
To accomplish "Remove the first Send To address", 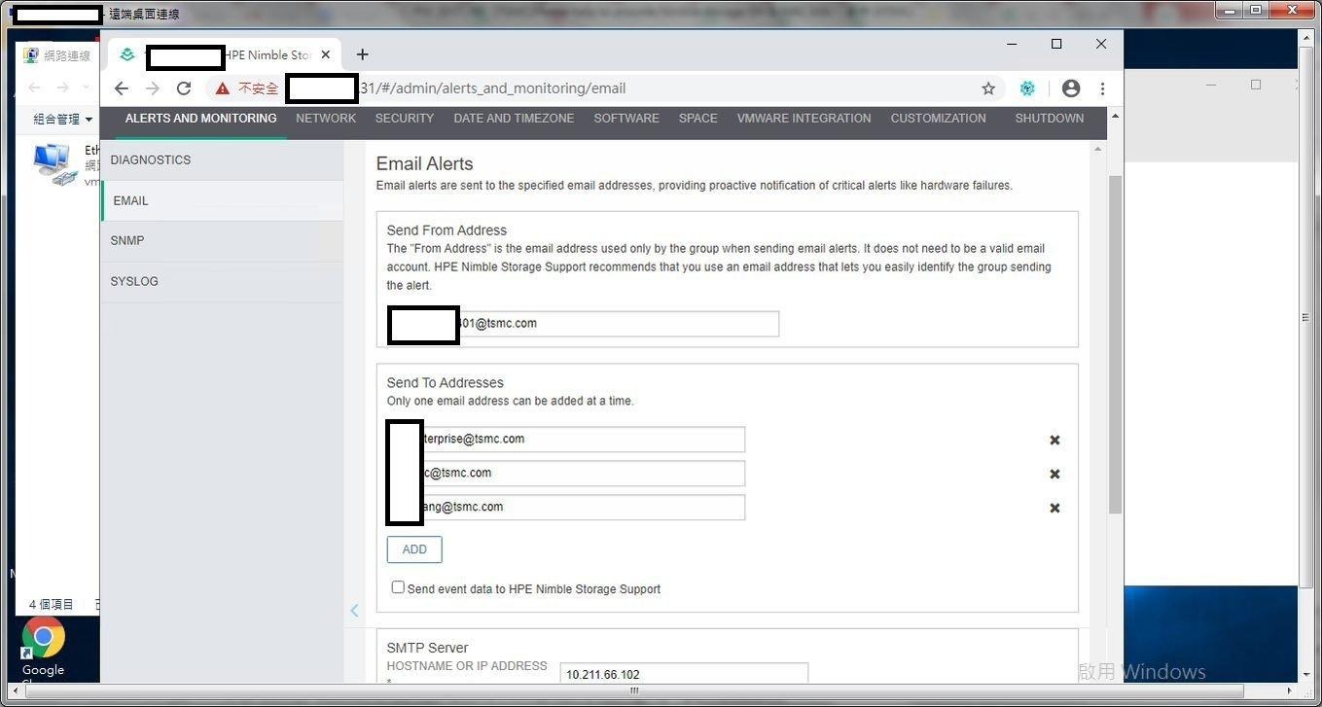I will point(1054,441).
